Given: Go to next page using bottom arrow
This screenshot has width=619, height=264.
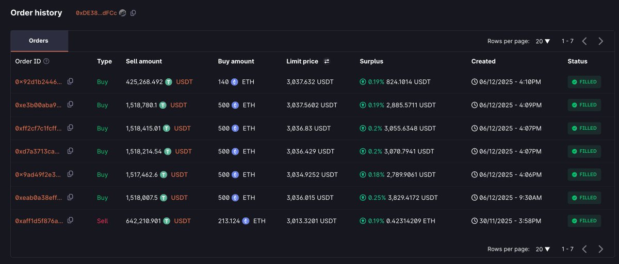Looking at the screenshot, I should pos(600,249).
